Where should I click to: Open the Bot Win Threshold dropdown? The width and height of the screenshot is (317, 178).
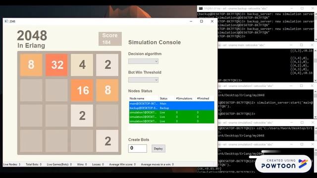(x=143, y=80)
